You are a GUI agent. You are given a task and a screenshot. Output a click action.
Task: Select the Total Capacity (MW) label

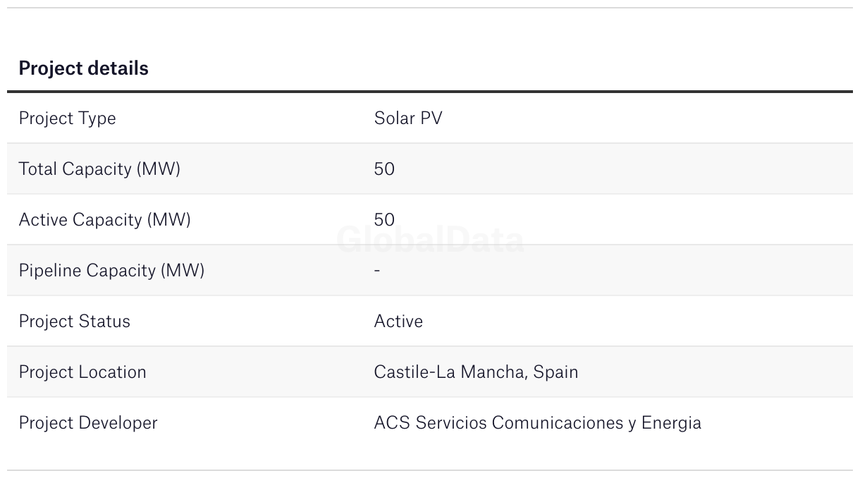click(99, 169)
